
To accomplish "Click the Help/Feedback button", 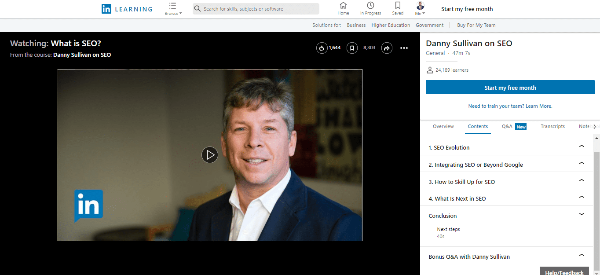I will [x=564, y=271].
